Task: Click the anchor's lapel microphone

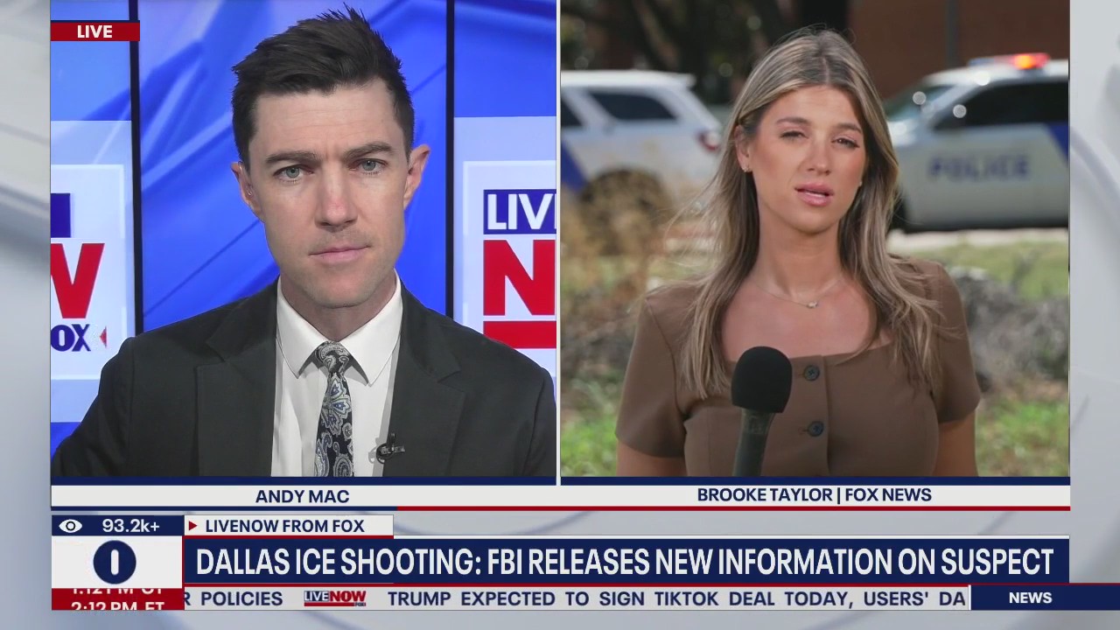Action: tap(388, 448)
